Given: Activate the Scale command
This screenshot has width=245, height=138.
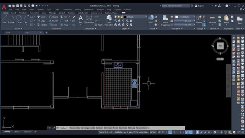Looking at the screenshot, I should 53,25.
